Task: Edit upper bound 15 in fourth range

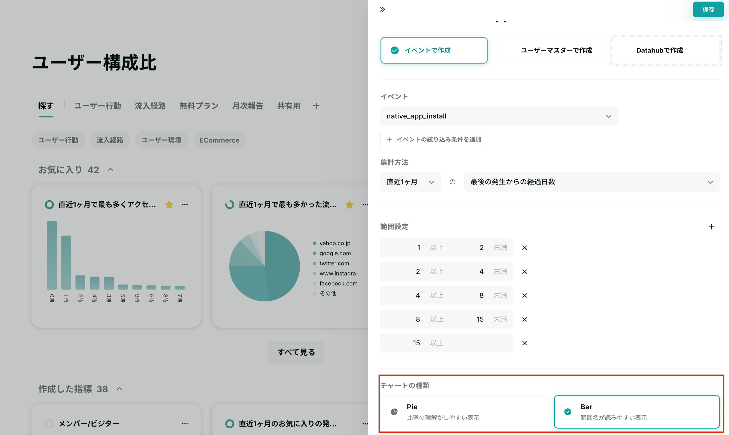Action: (x=480, y=319)
